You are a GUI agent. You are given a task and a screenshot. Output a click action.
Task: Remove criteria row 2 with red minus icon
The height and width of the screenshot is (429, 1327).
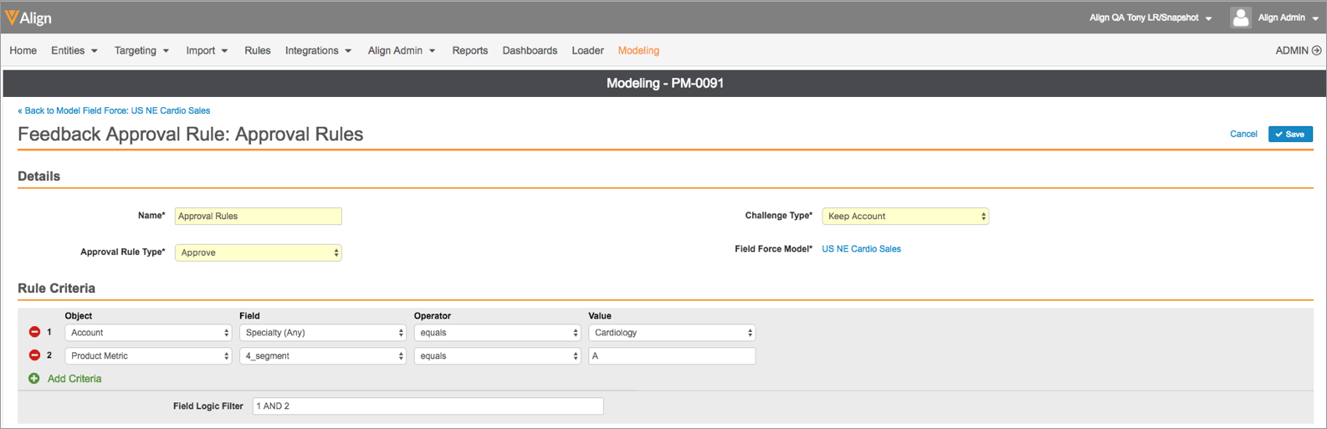click(34, 355)
